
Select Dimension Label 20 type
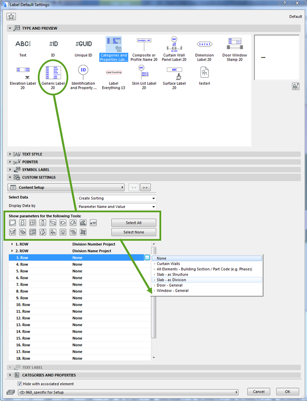(x=204, y=51)
